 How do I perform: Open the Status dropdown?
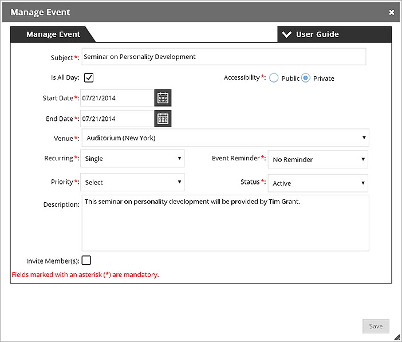pos(318,183)
